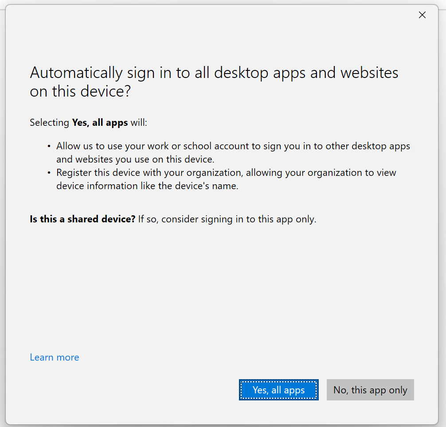Close the sign-in dialog with X
Viewport: 446px width, 427px height.
coord(422,15)
